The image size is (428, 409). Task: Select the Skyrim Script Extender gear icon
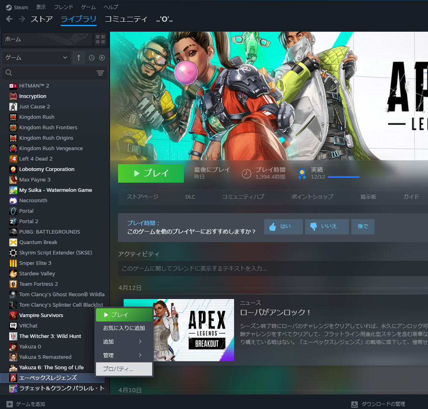13,253
